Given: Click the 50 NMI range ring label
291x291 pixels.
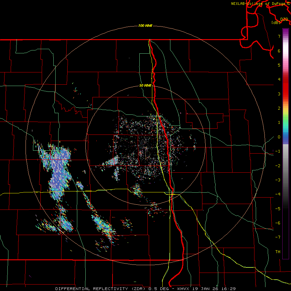Looking at the screenshot, I should click(145, 85).
